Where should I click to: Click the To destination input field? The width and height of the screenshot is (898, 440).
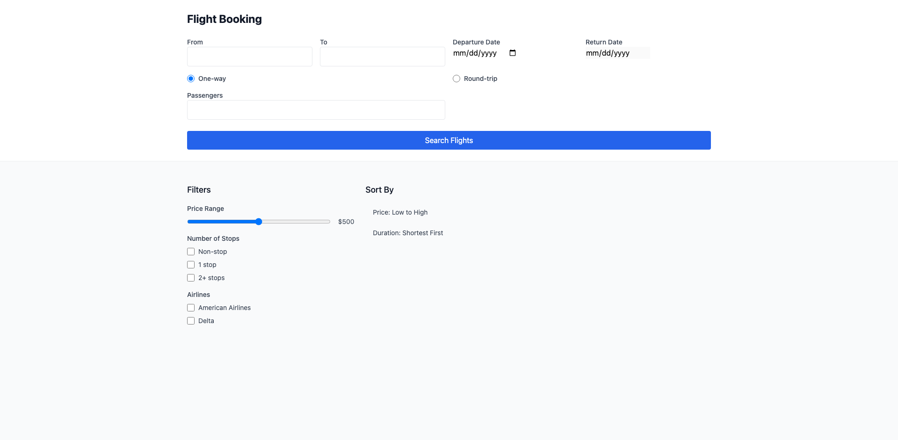(x=382, y=57)
